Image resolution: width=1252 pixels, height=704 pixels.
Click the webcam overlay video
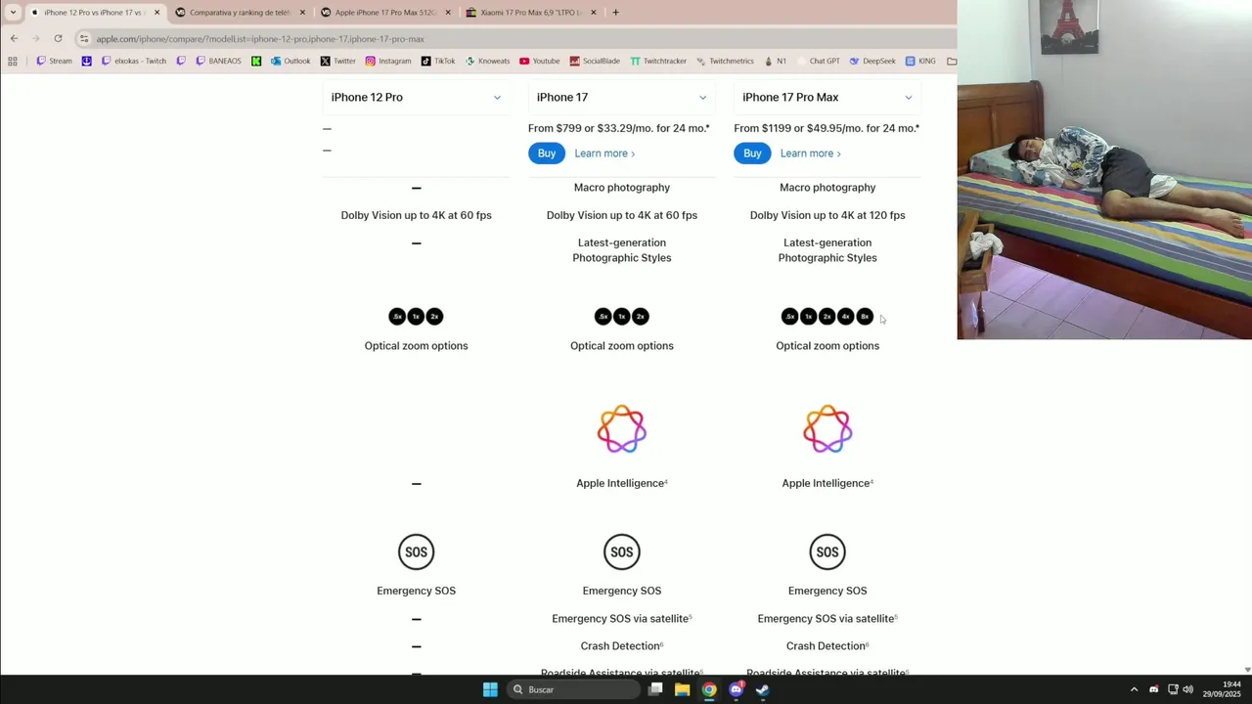1104,169
